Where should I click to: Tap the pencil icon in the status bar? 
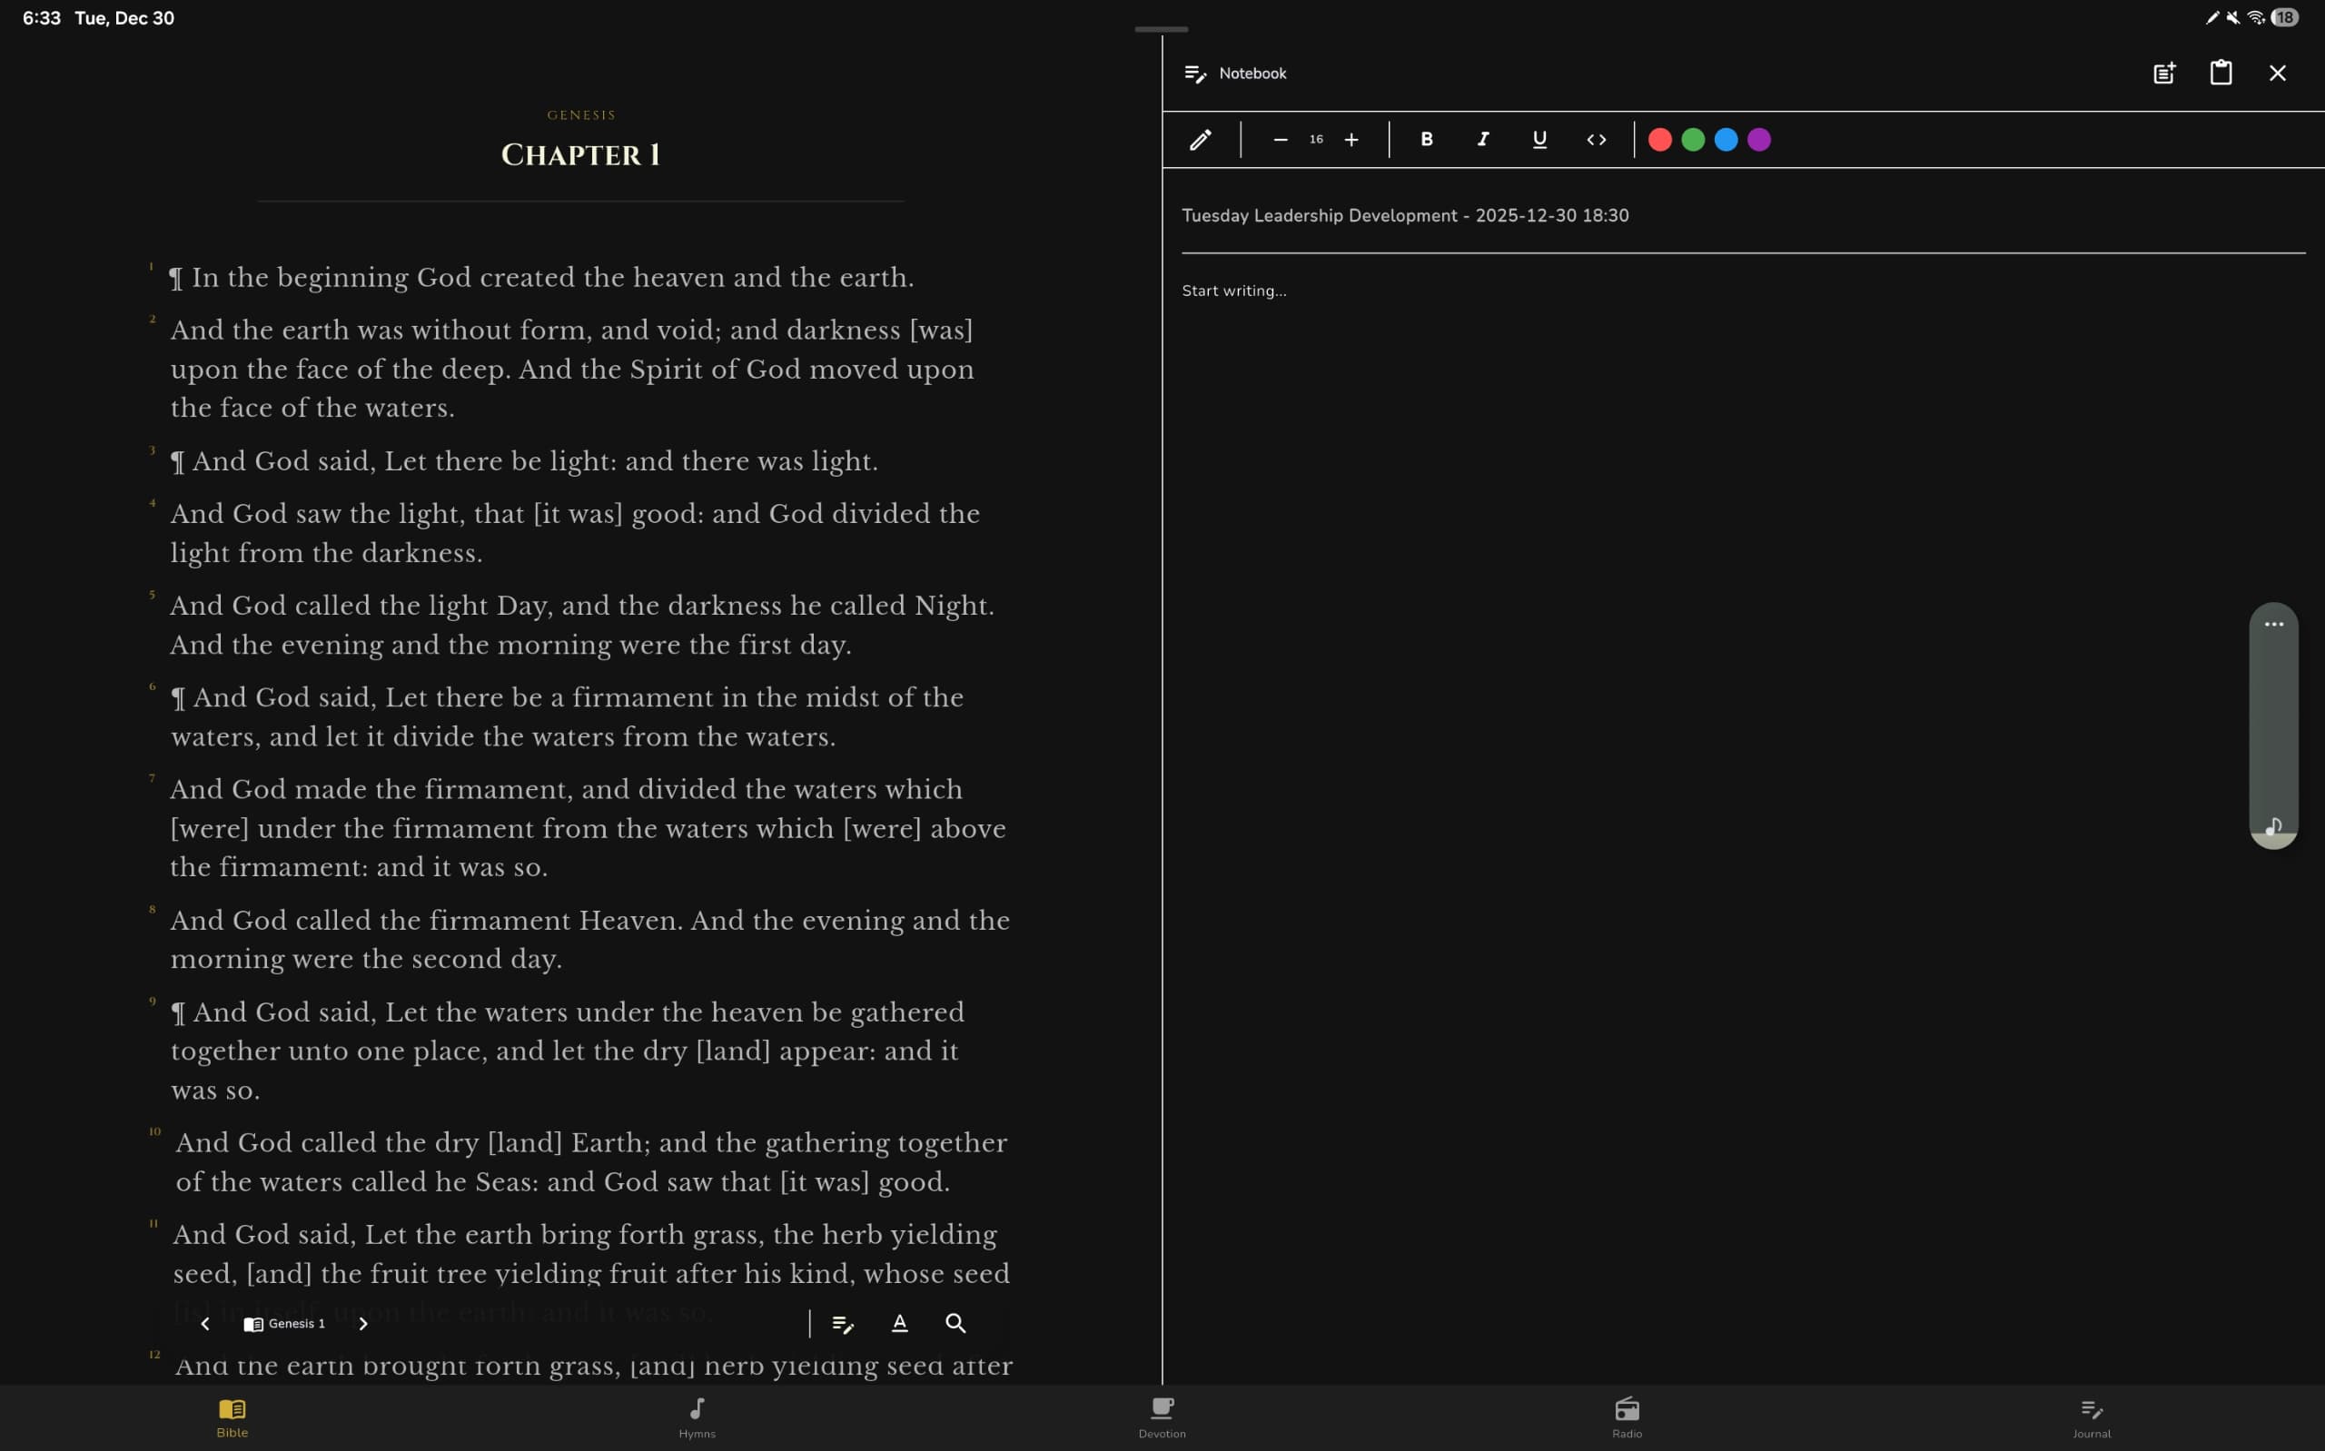pyautogui.click(x=2212, y=17)
